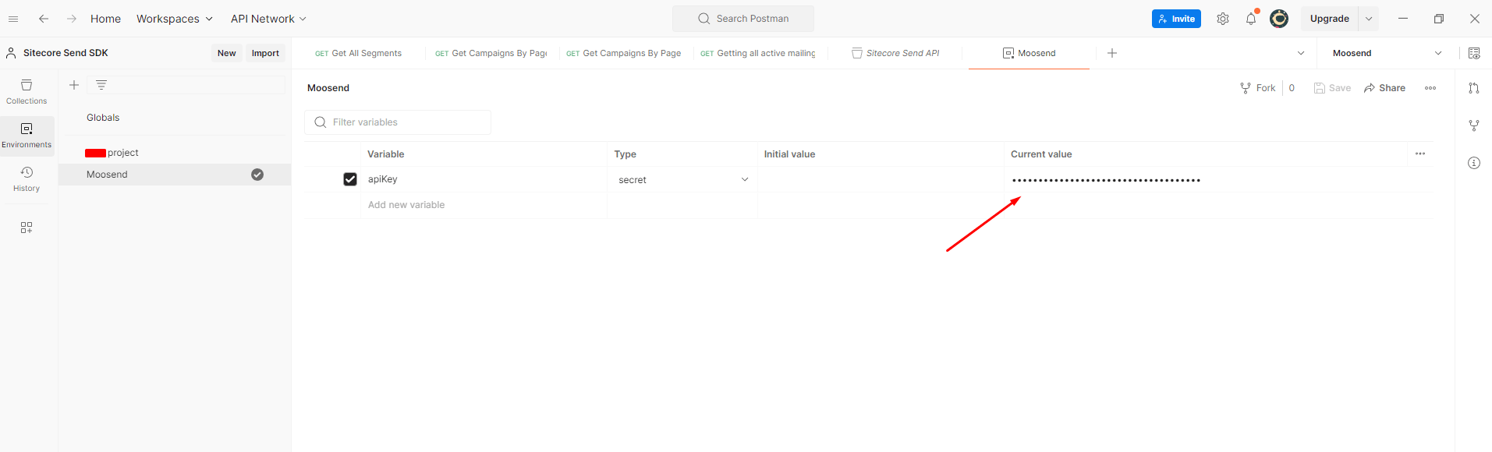Click the Upgrade button
The width and height of the screenshot is (1492, 452).
[1330, 19]
